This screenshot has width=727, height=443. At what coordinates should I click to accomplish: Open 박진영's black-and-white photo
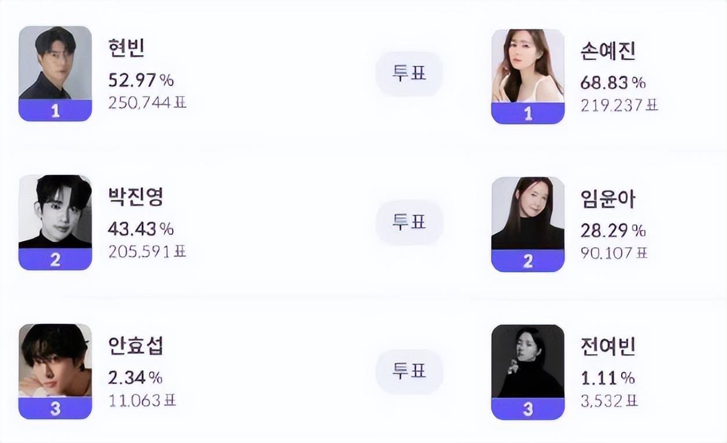click(55, 212)
